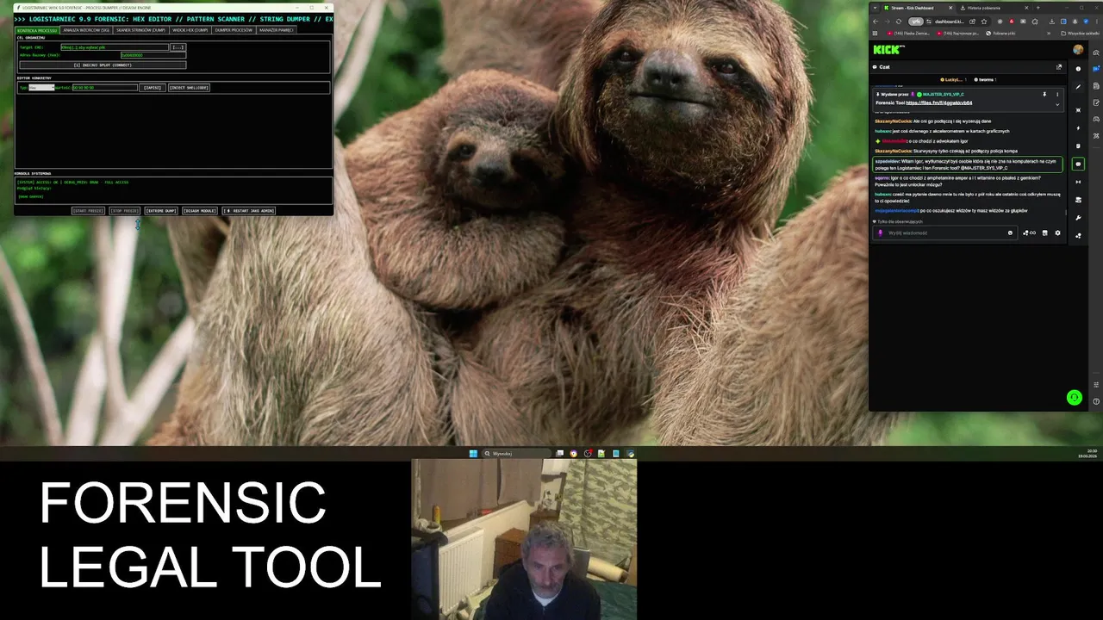Open the Wszystkie zakładki folder
Screen dimensions: 1103x620
click(1081, 34)
